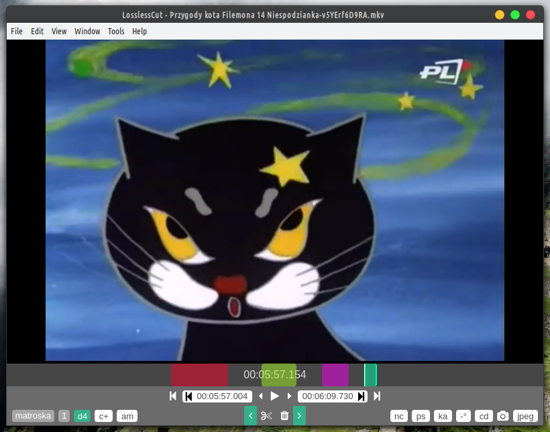The height and width of the screenshot is (432, 550).
Task: Select the olive green timeline segment
Action: [279, 375]
